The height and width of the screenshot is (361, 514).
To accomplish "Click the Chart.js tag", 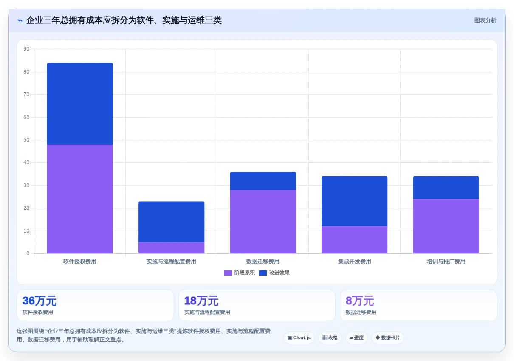I will coord(299,338).
